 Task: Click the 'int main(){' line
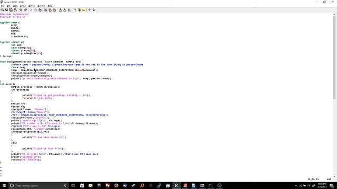pos(8,84)
